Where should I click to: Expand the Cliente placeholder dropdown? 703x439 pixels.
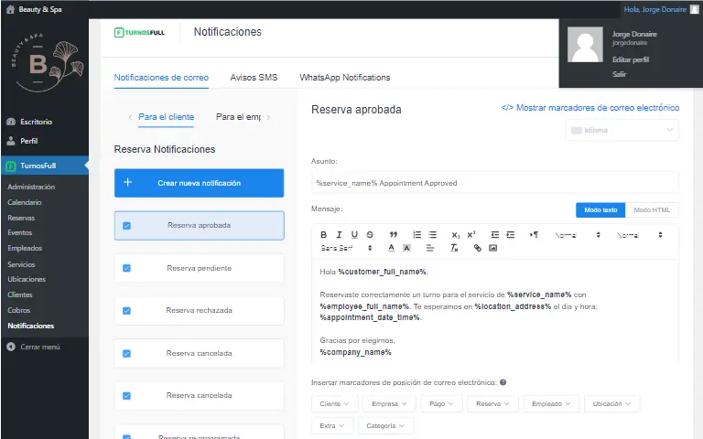[x=334, y=403]
